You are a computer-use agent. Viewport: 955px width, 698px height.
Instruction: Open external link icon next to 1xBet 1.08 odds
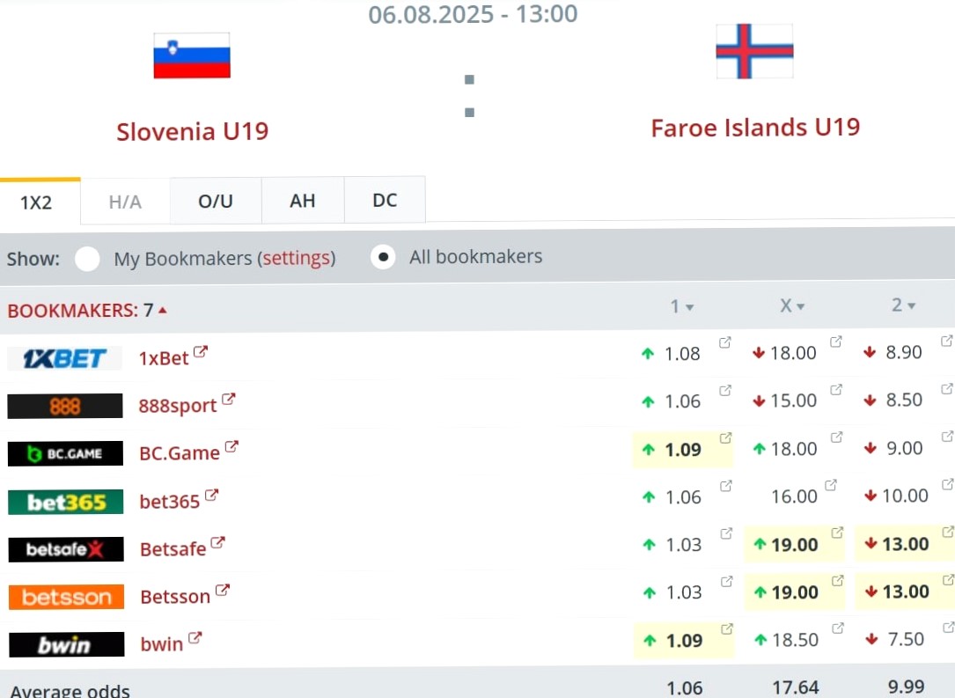tap(724, 342)
